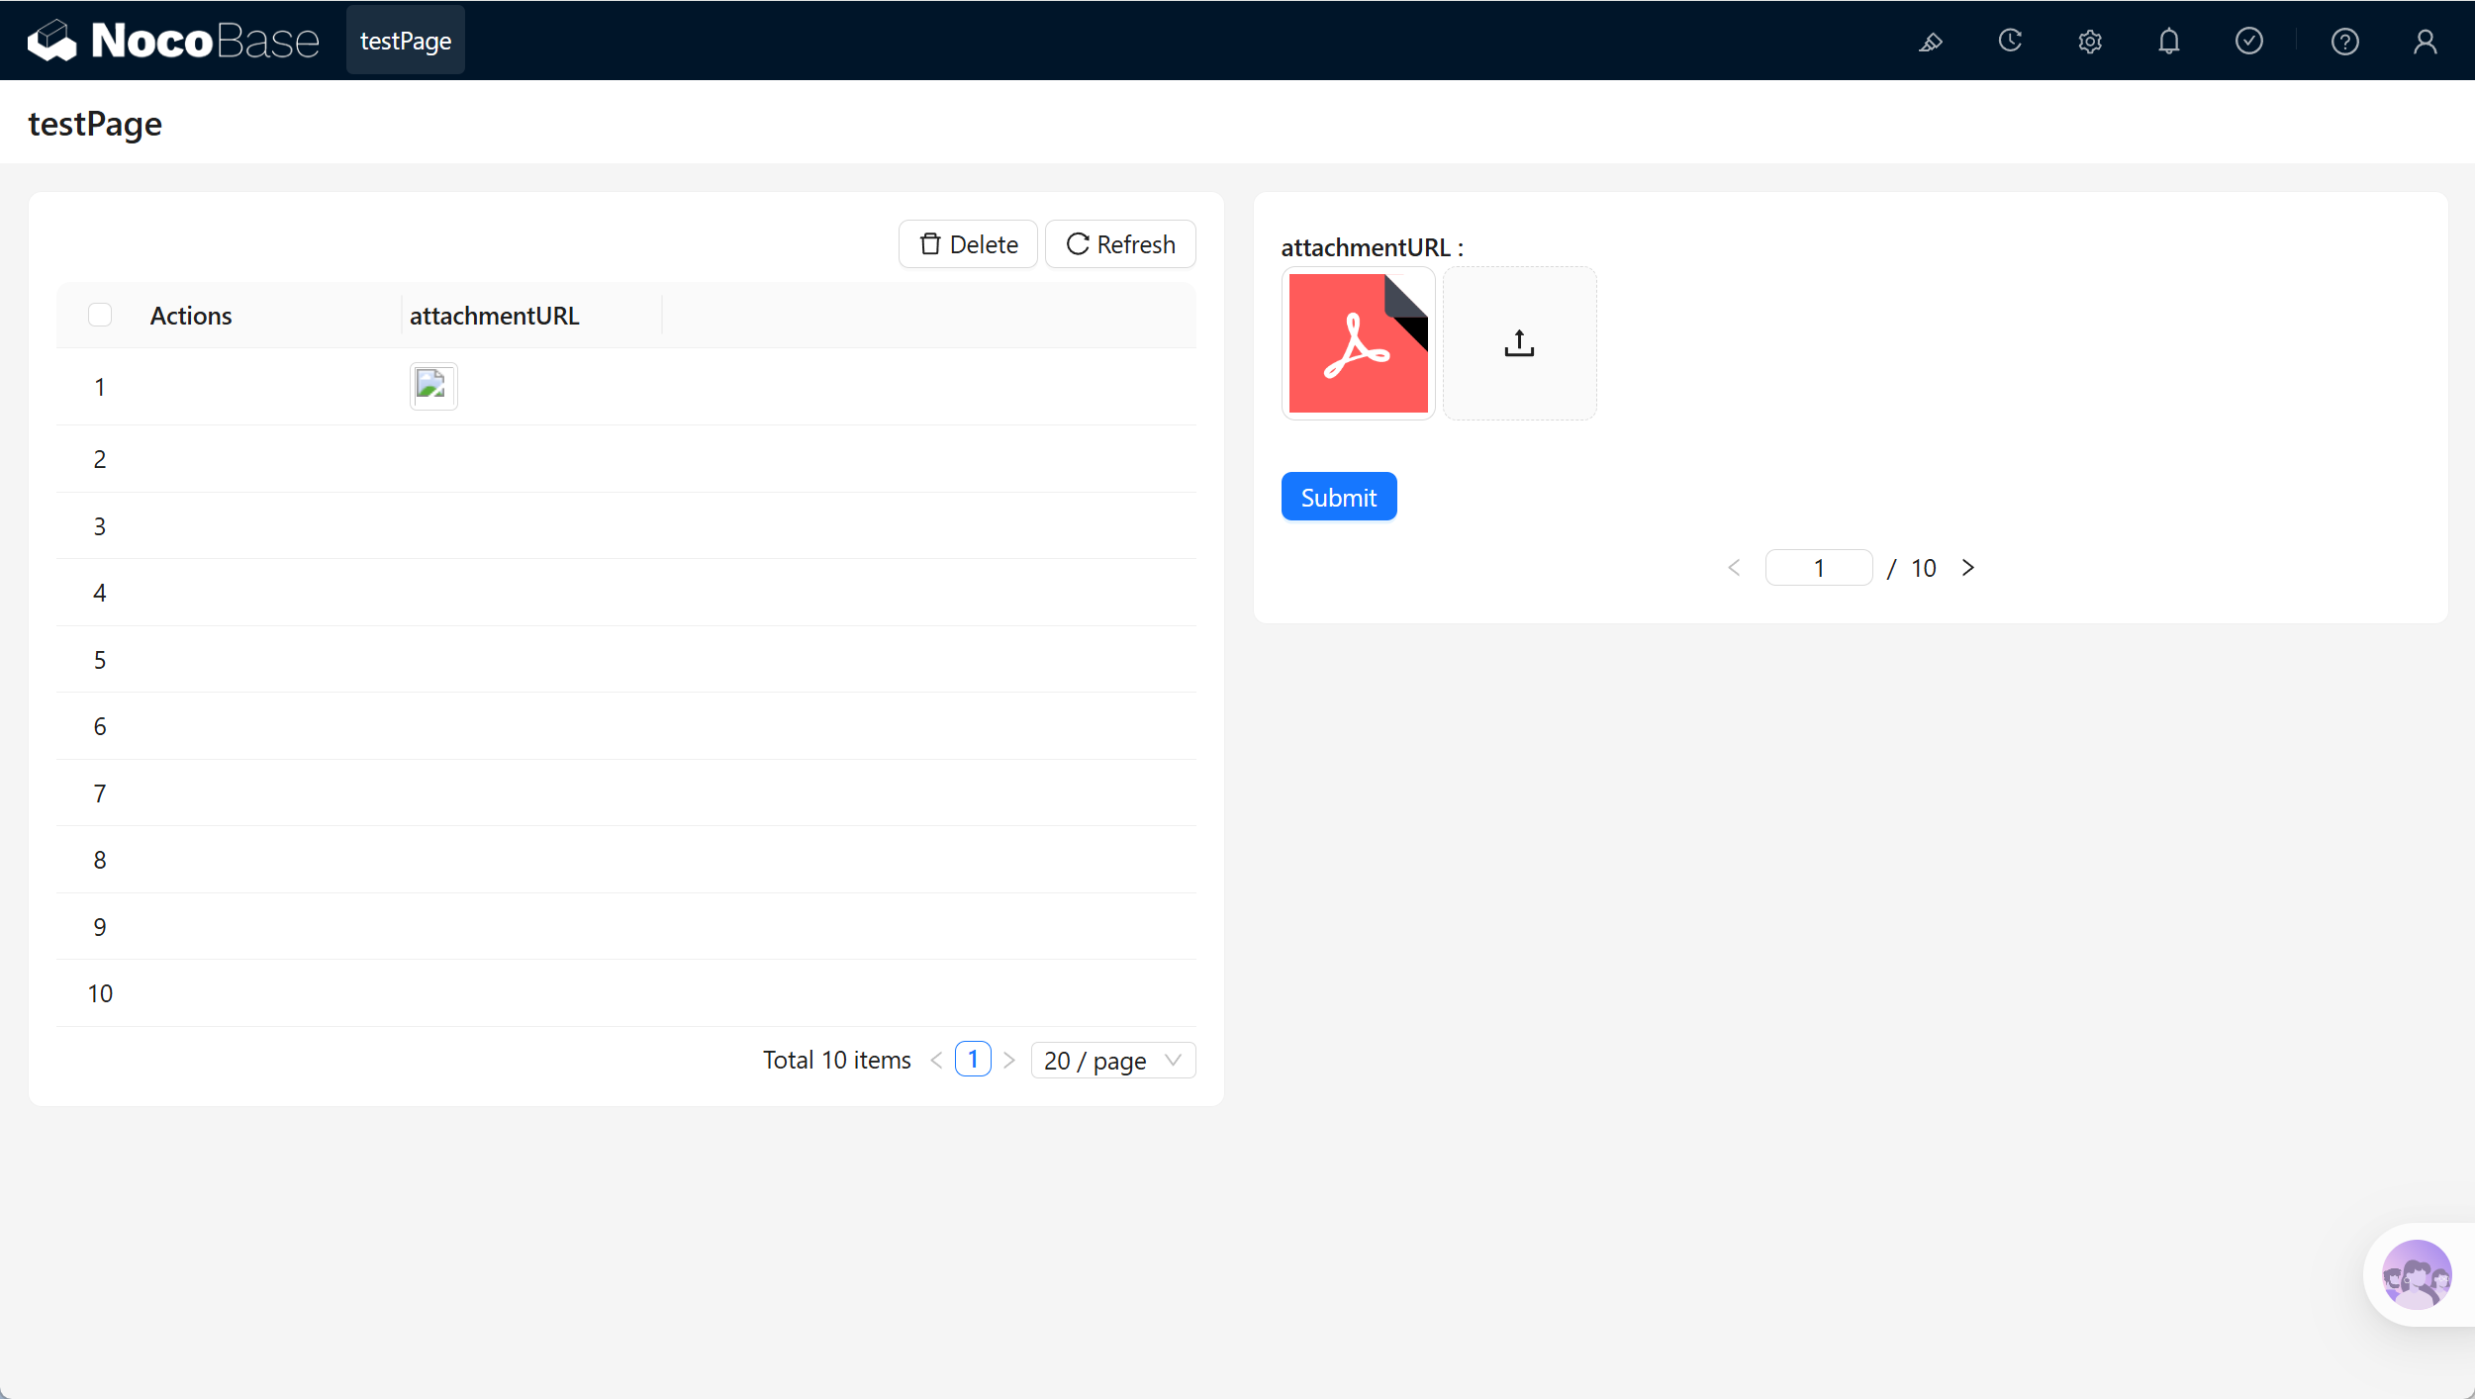Go to next record in form pagination
2475x1399 pixels.
pyautogui.click(x=1968, y=568)
